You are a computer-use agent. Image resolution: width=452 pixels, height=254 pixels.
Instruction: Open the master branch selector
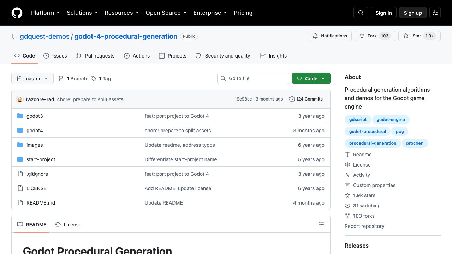32,78
